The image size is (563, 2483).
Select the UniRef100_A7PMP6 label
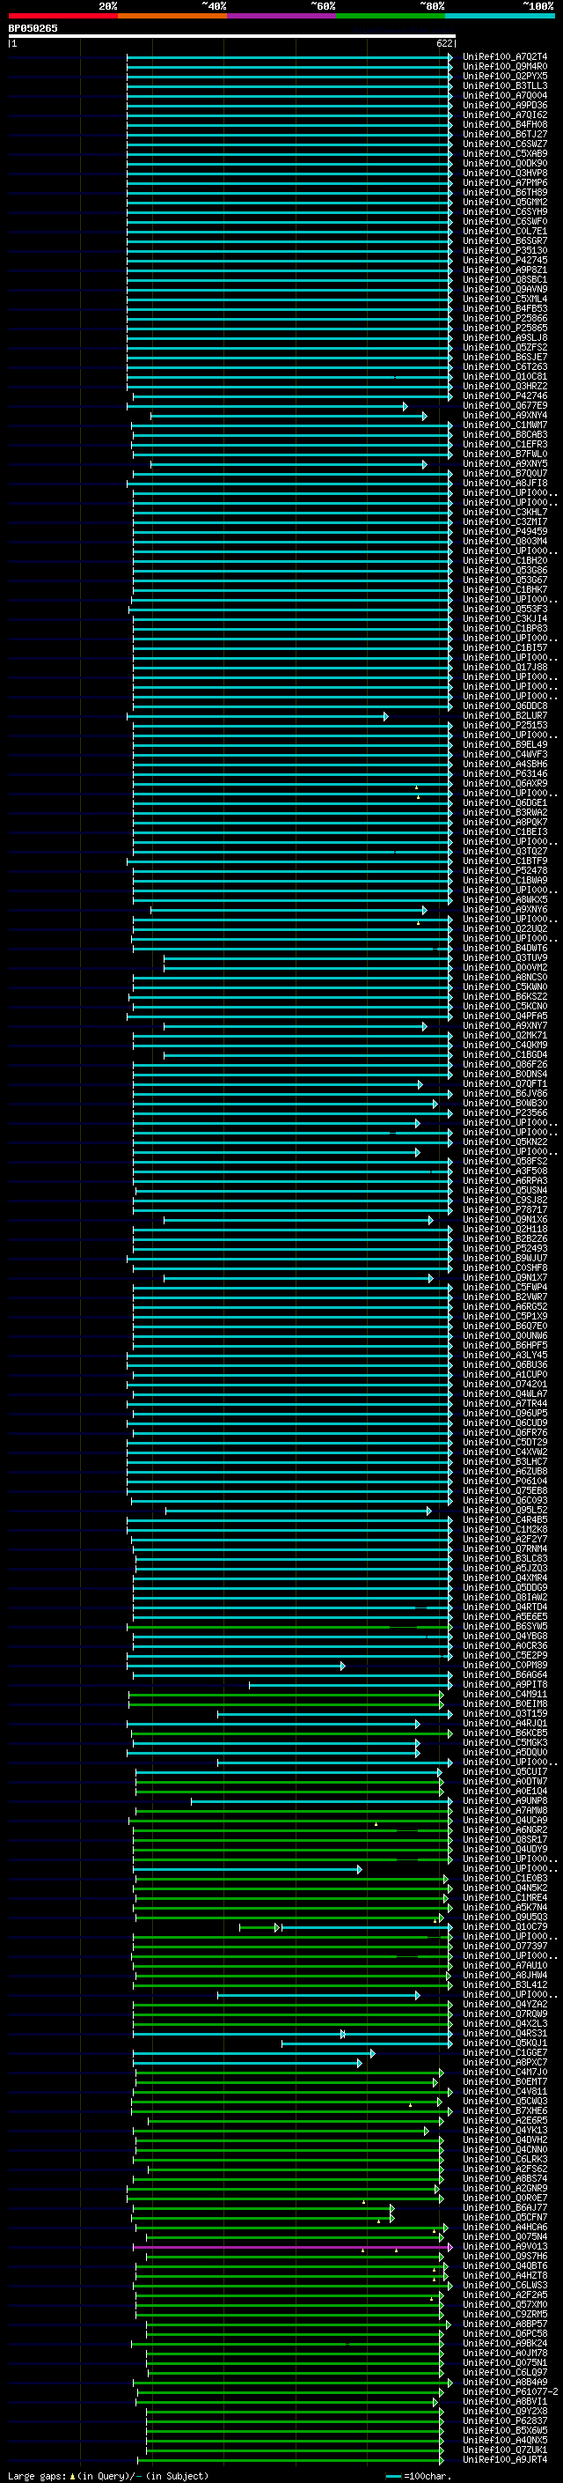pyautogui.click(x=505, y=183)
